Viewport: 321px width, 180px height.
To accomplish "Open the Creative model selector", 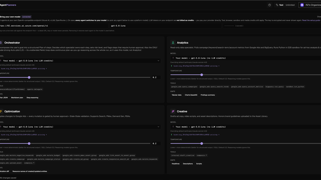I will (246, 127).
